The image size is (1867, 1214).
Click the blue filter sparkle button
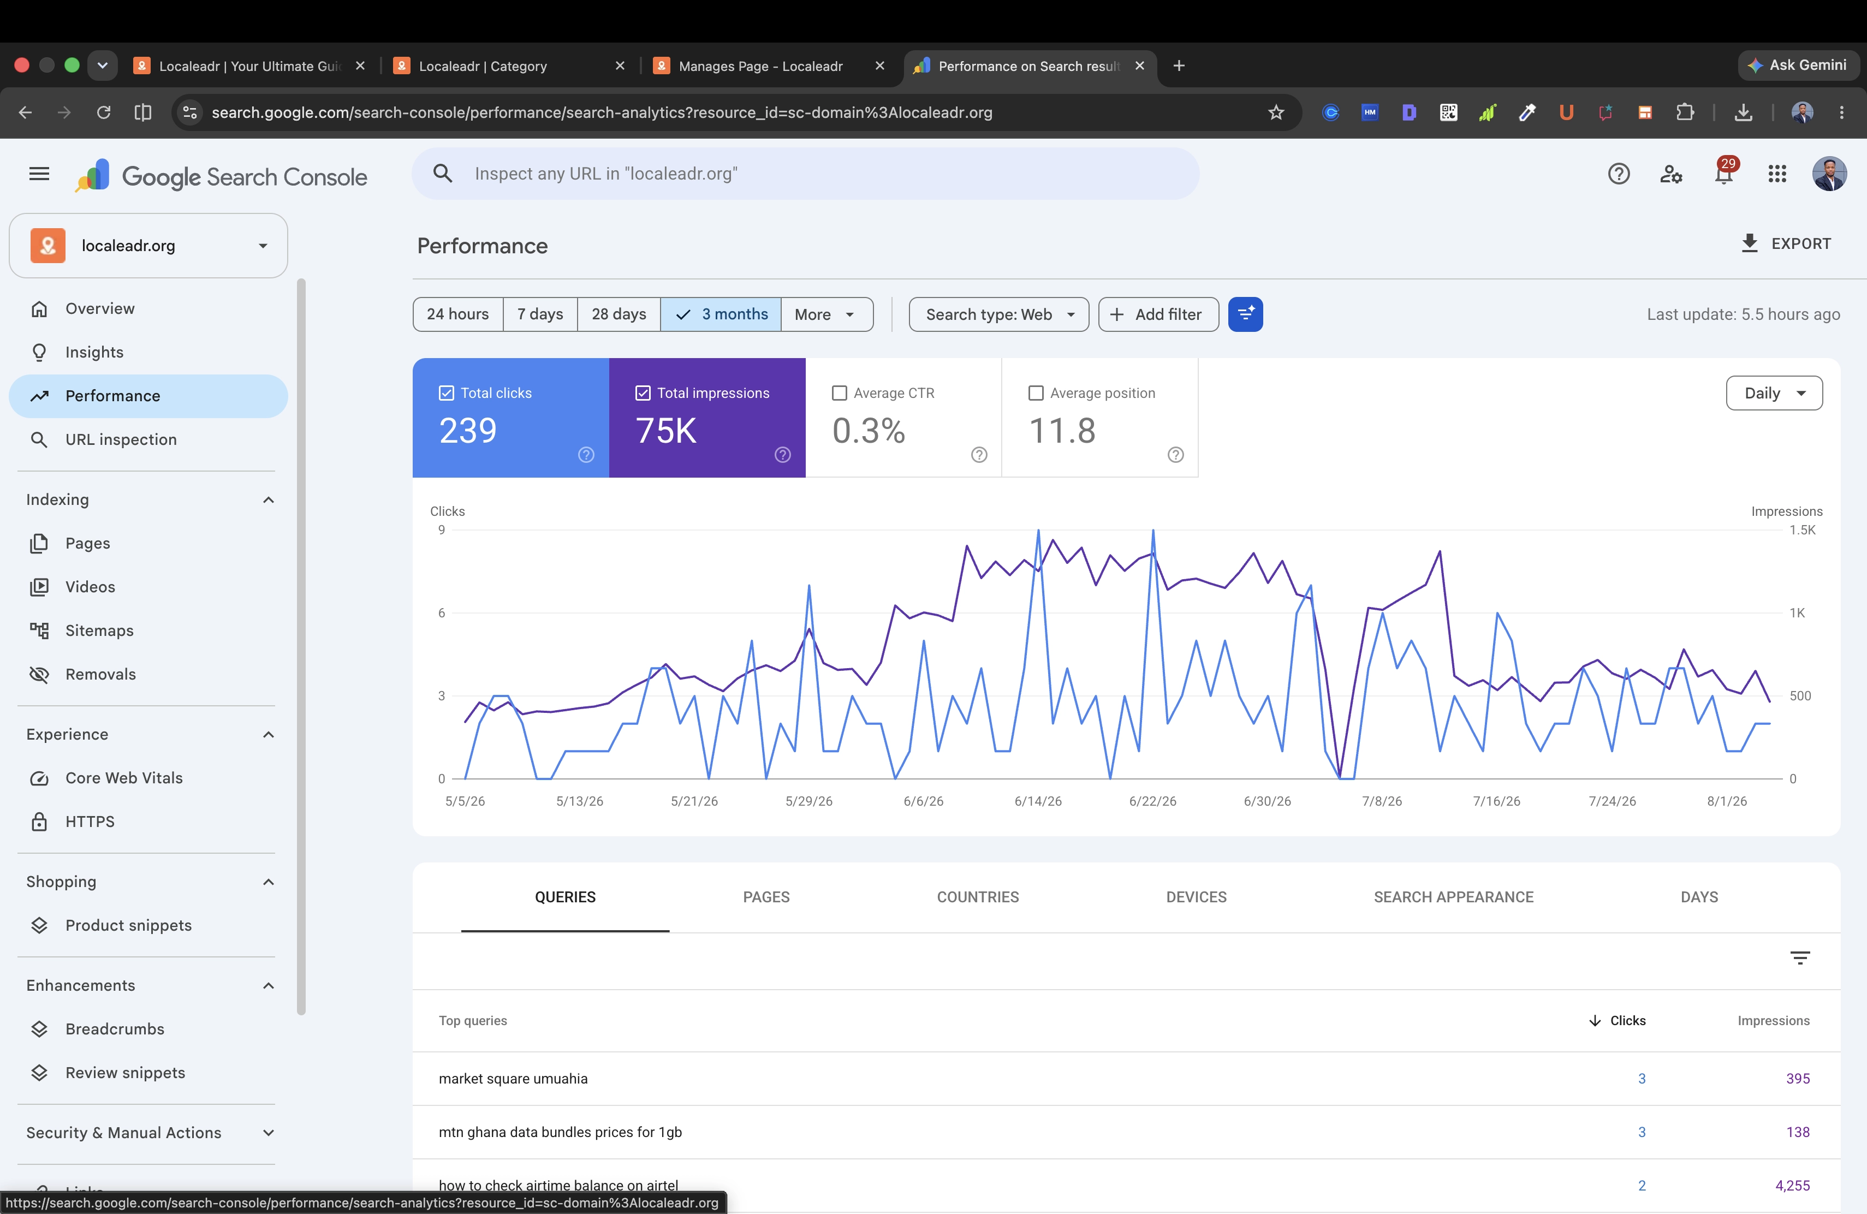[1245, 314]
